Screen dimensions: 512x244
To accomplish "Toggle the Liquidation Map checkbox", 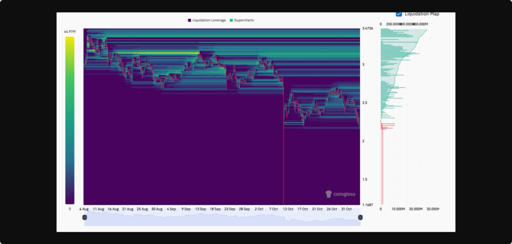I will pyautogui.click(x=399, y=14).
